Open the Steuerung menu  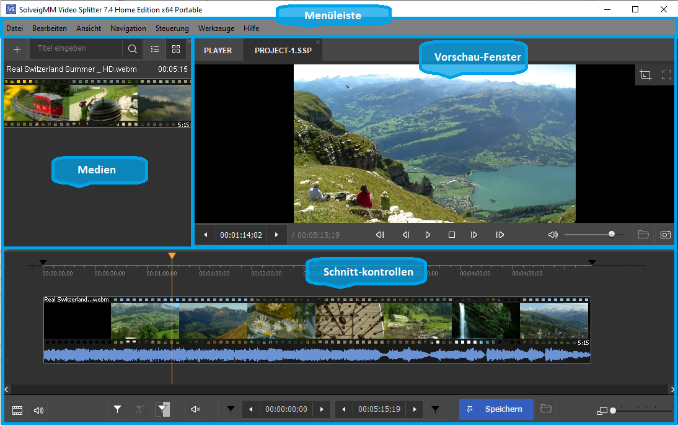[x=172, y=28]
